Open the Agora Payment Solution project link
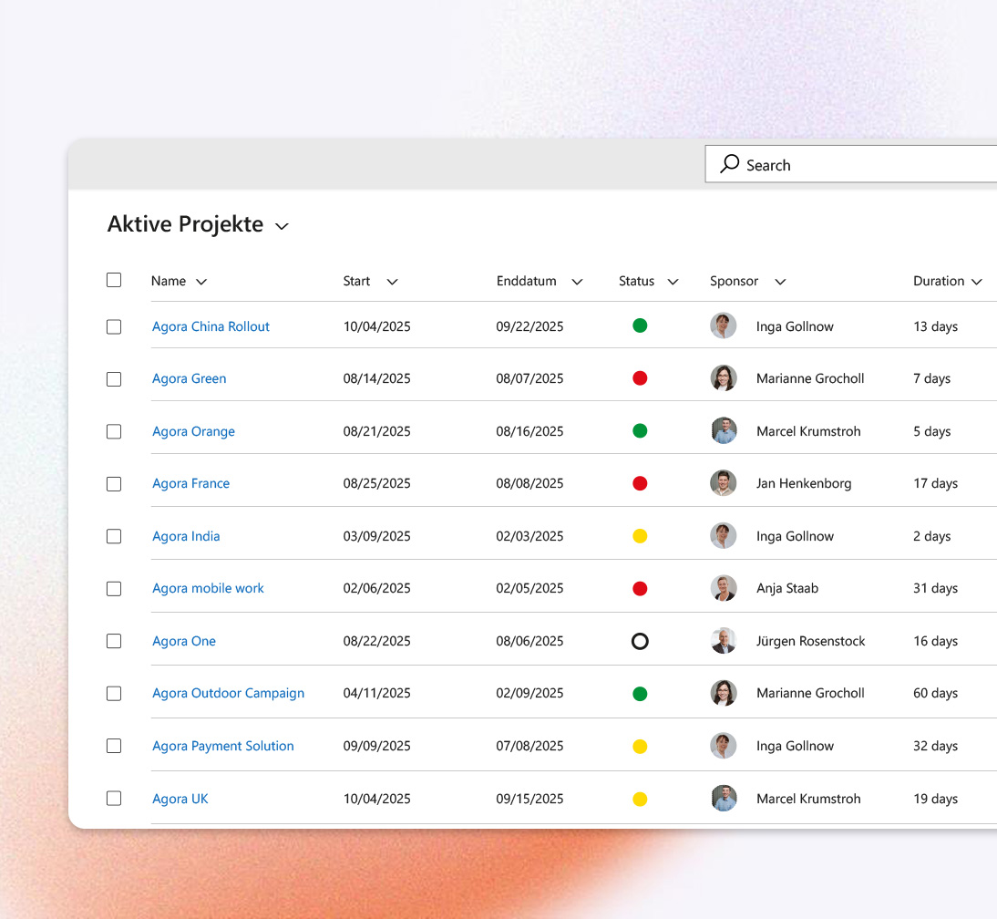The image size is (997, 919). point(223,746)
